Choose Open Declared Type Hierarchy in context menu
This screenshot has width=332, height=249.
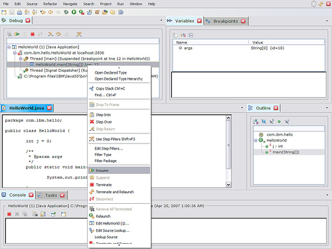point(119,79)
